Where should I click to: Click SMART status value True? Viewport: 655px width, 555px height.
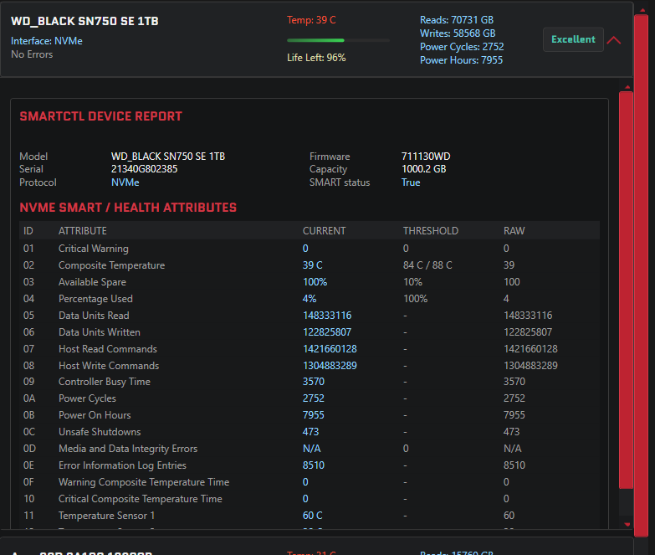[x=411, y=182]
